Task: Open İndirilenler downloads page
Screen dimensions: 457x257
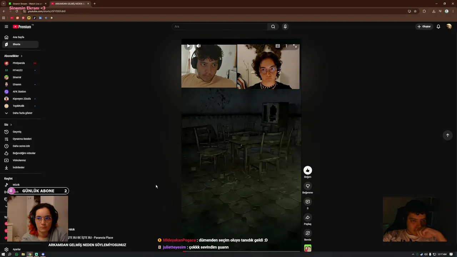Action: (20, 167)
